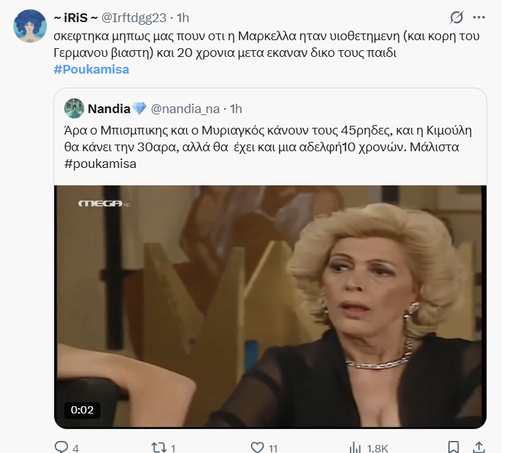
Task: Open the @nandia_na handle
Action: (185, 109)
